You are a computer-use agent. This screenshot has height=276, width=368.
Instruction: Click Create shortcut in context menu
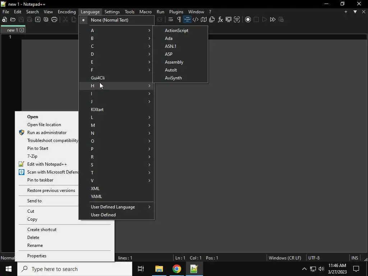pyautogui.click(x=65, y=230)
